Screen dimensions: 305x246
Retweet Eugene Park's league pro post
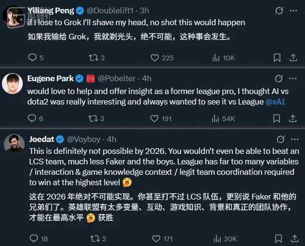93,119
